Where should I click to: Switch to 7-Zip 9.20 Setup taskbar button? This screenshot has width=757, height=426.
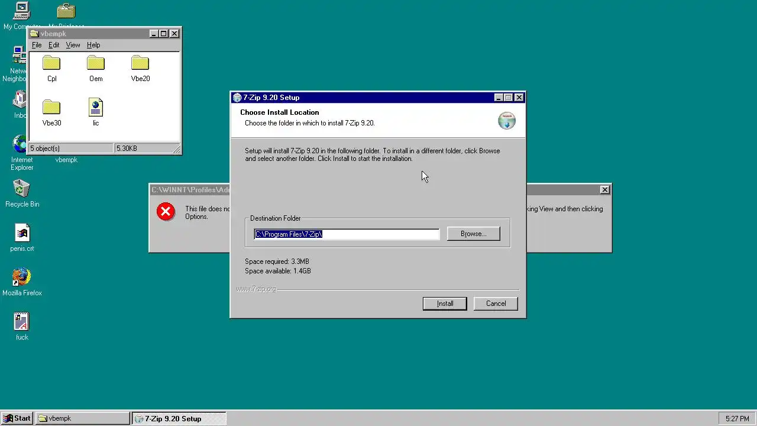point(179,418)
